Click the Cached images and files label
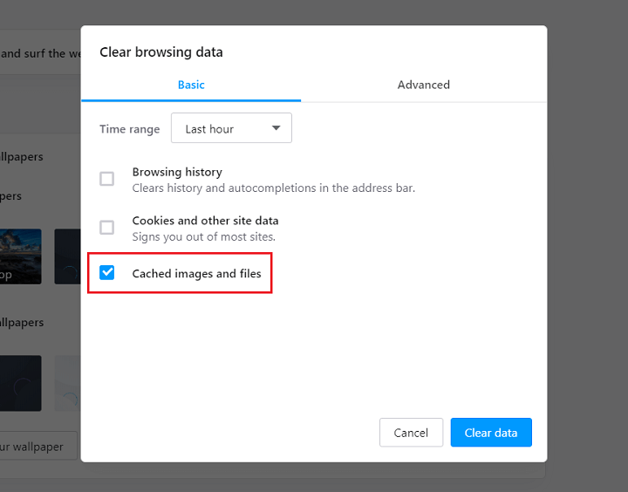The height and width of the screenshot is (492, 628). pos(196,274)
